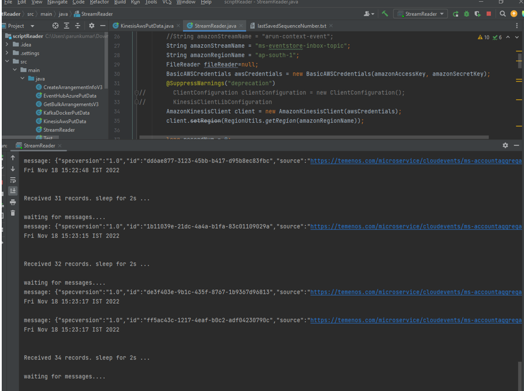
Task: Open Project panel gear settings
Action: point(92,26)
